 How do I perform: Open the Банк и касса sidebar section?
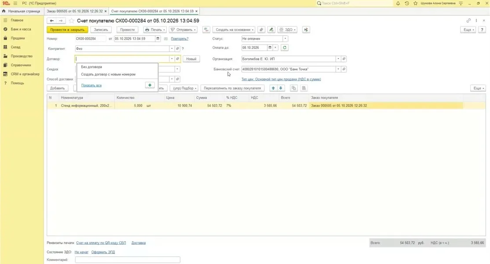coord(21,29)
